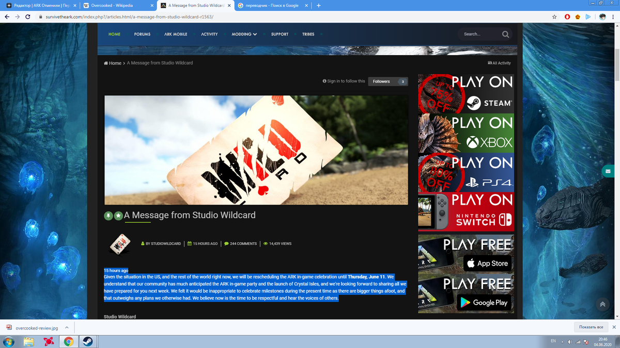Show hidden tray icons arrow
620x348 pixels.
click(562, 342)
